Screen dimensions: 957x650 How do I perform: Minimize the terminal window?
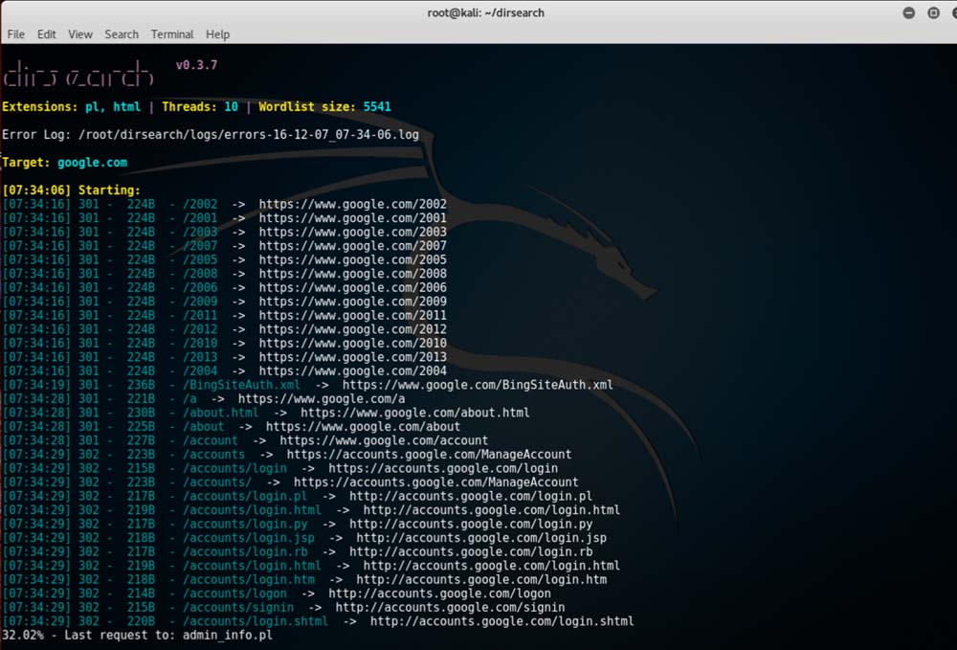click(x=908, y=12)
